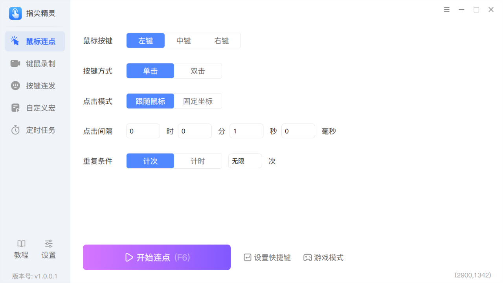Open the 鼠标连点 auto-click section
The height and width of the screenshot is (283, 503).
click(x=35, y=41)
